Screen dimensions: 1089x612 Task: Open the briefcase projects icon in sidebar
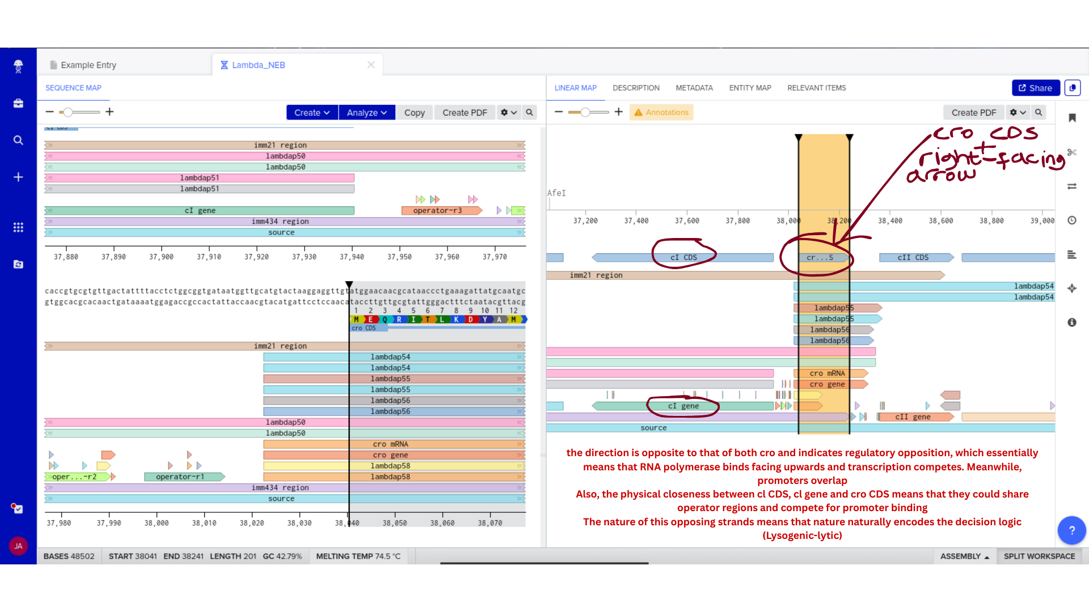click(18, 103)
